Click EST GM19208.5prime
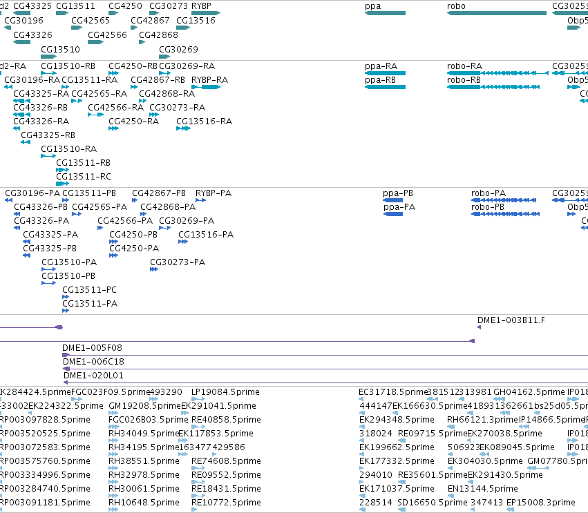 click(113, 413)
